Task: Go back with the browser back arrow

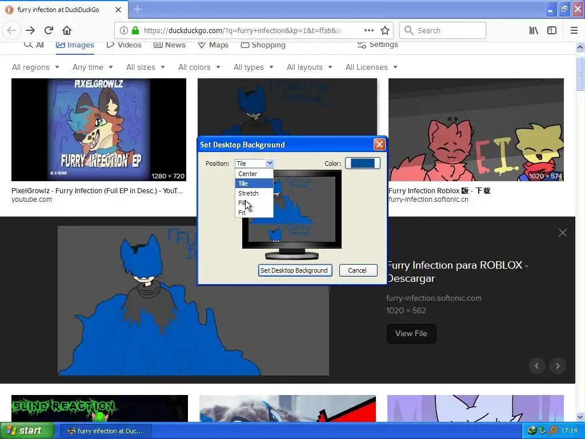Action: tap(11, 31)
